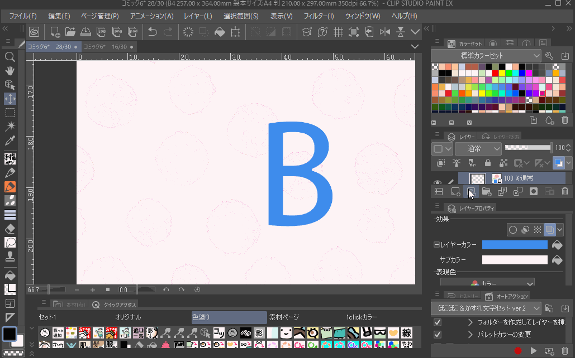The height and width of the screenshot is (358, 575).
Task: Open the 通常 blending mode dropdown
Action: coord(478,149)
